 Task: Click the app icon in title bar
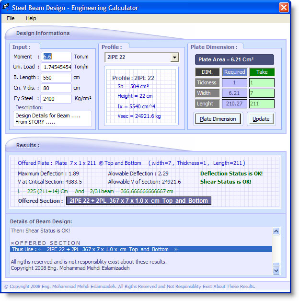pyautogui.click(x=6, y=8)
